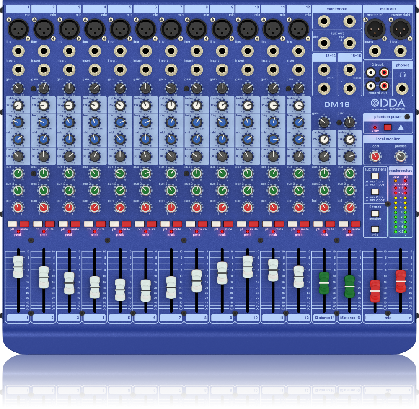Grab the red mix left fader
Image resolution: width=419 pixels, height=409 pixels.
375,291
